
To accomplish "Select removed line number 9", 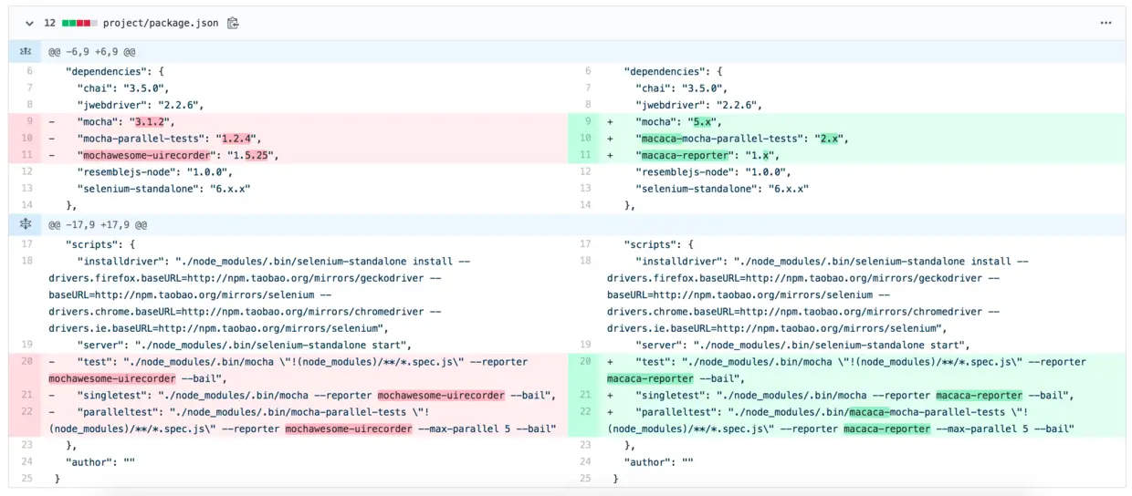I will tap(29, 121).
